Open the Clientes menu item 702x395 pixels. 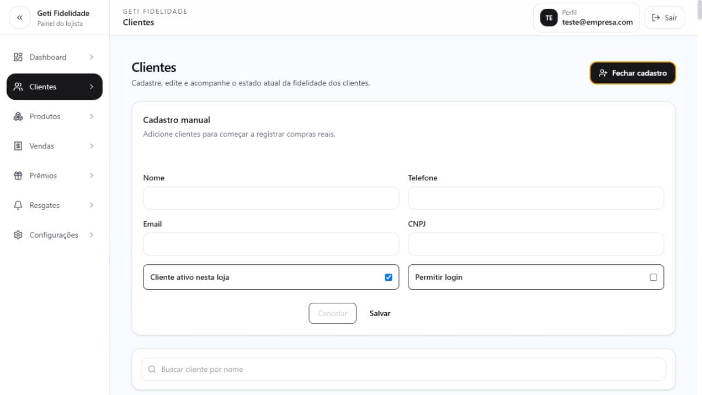coord(55,87)
